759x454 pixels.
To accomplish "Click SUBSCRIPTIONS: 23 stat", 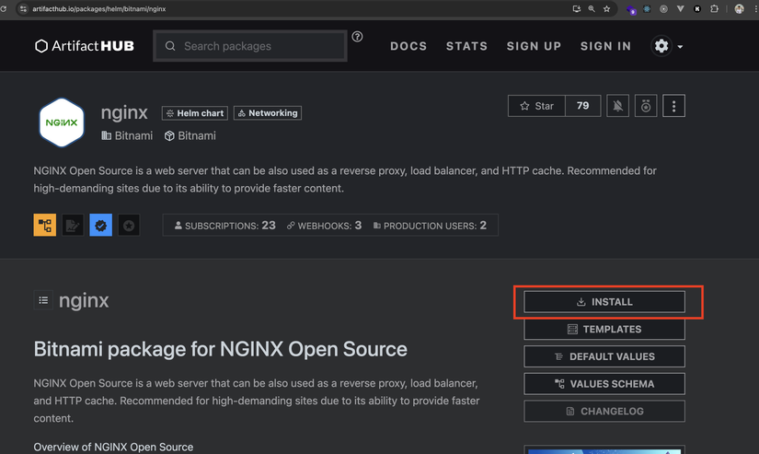I will click(225, 226).
